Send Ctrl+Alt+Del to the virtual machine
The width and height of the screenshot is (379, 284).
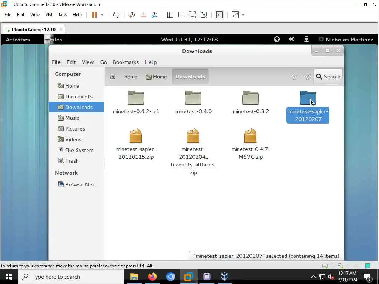click(x=116, y=15)
